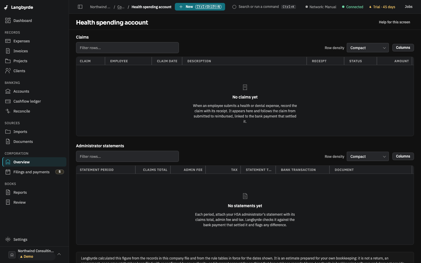
Task: Click the No claims yet receipt icon
Action: pyautogui.click(x=245, y=87)
